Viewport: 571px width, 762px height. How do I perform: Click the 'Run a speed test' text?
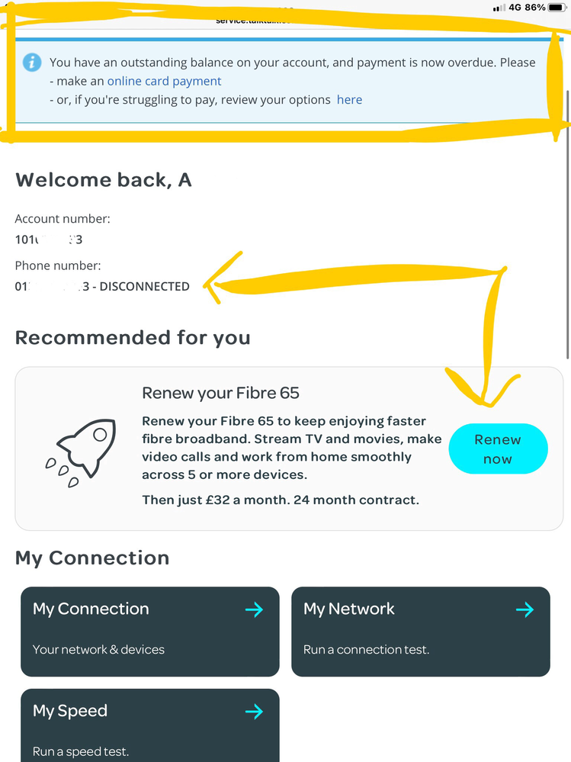pos(81,751)
